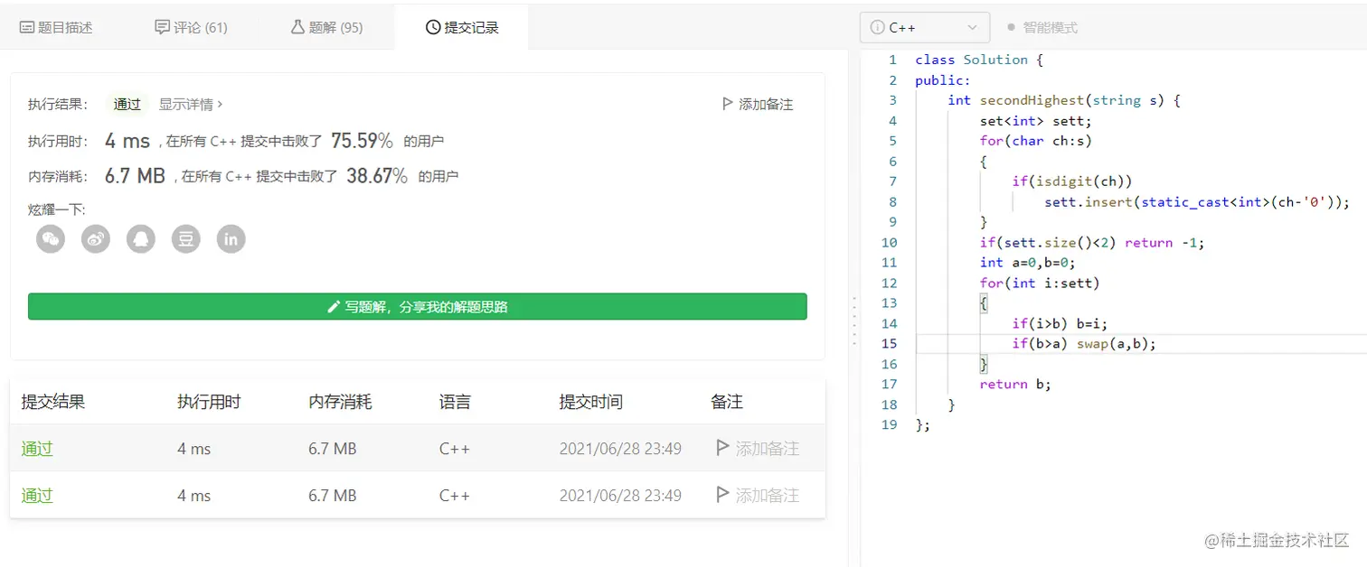Share result via QQ icon
The image size is (1367, 567).
tap(141, 239)
